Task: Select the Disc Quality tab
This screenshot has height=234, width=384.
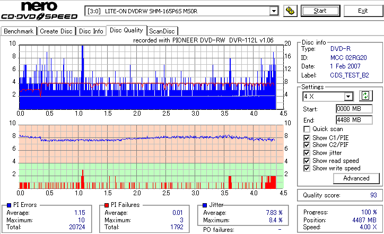Action: [x=126, y=30]
